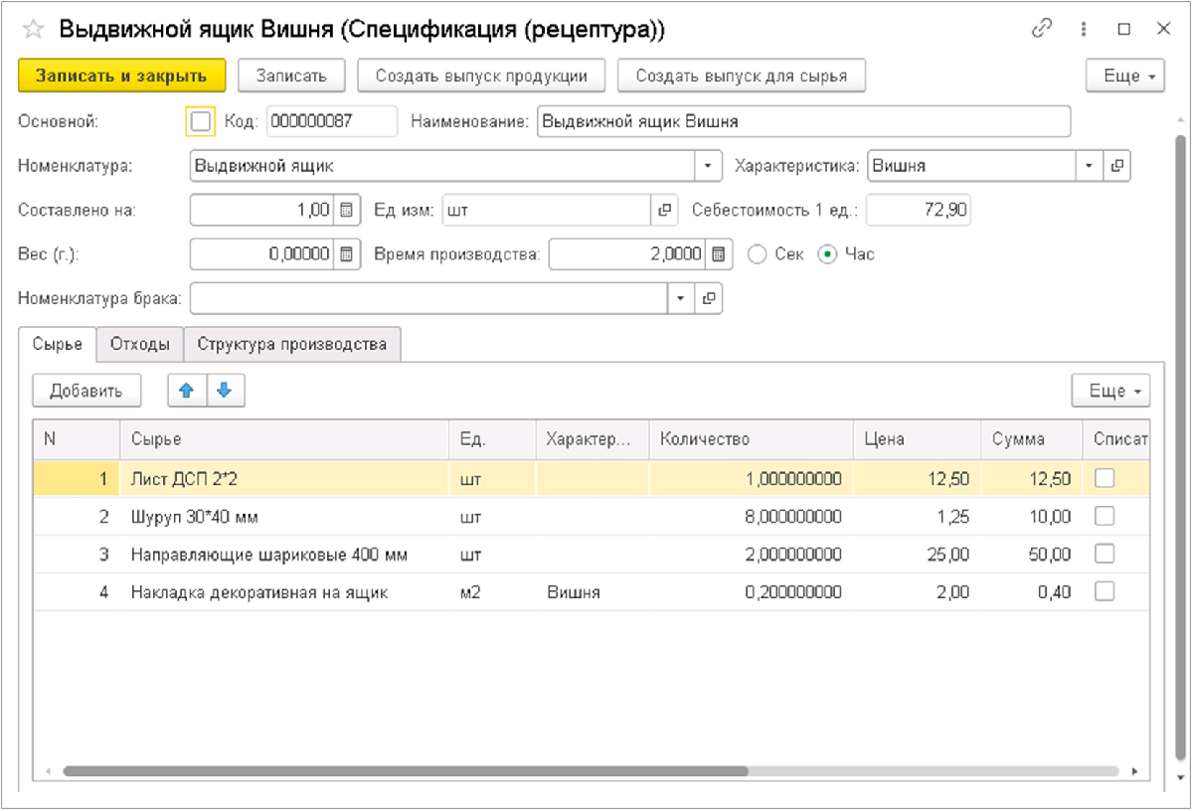
Task: Click Создать выпуск продукции
Action: (481, 76)
